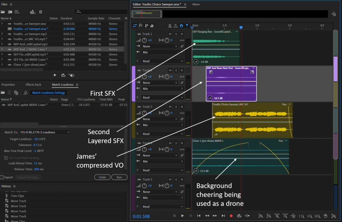Image resolution: width=342 pixels, height=222 pixels.
Task: Click the Stop button in transport
Action: point(174,216)
